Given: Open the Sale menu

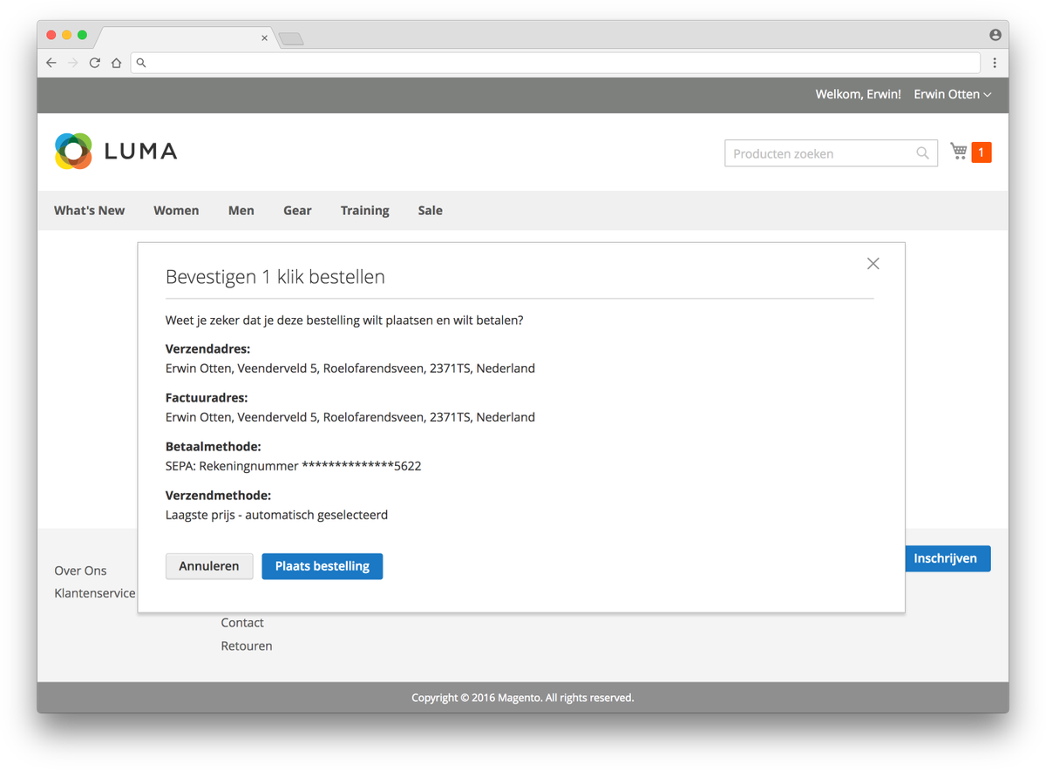Looking at the screenshot, I should pos(430,210).
